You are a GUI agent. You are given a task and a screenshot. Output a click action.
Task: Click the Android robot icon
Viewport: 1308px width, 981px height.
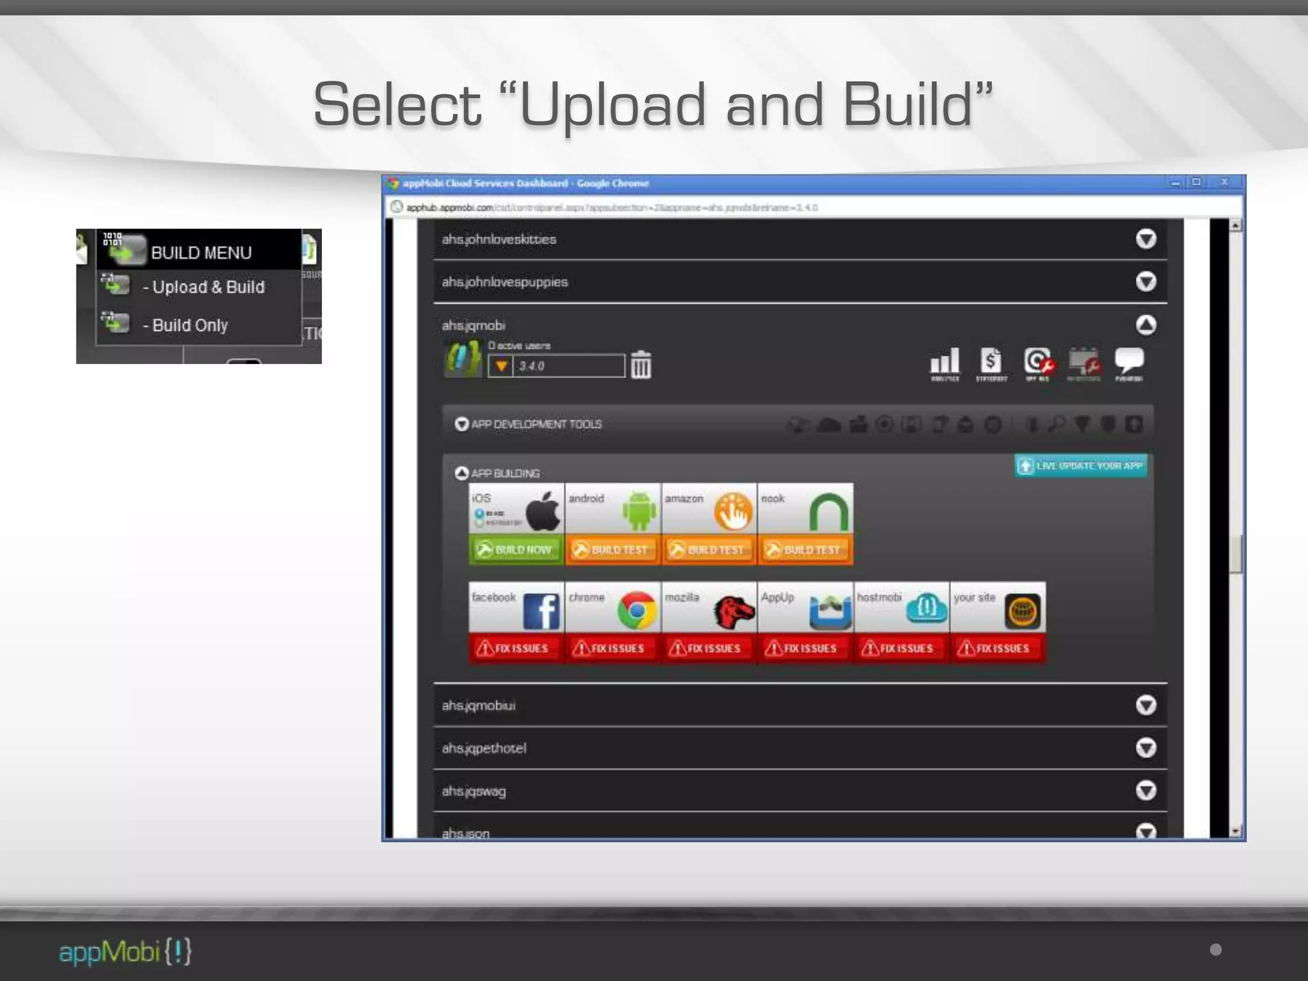(639, 511)
